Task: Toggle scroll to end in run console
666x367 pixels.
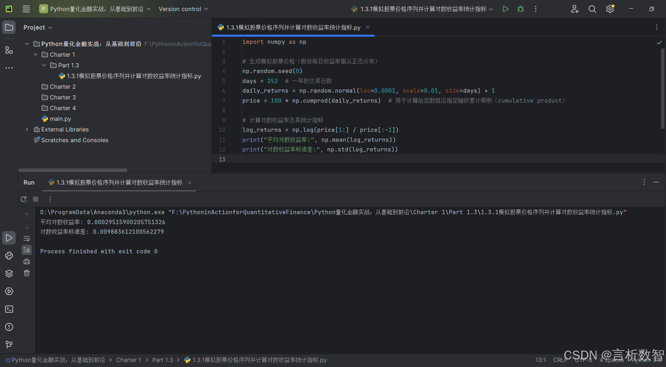Action: pyautogui.click(x=27, y=250)
